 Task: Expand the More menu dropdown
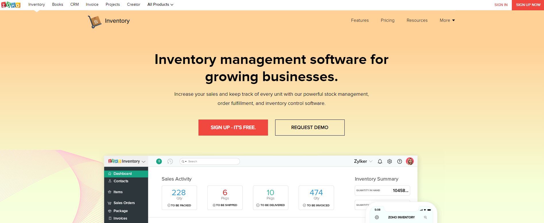click(447, 20)
